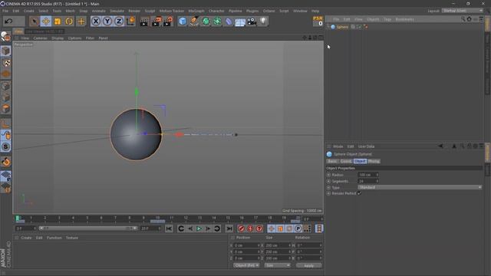Activate the Move tool
491x276 pixels.
click(x=46, y=21)
